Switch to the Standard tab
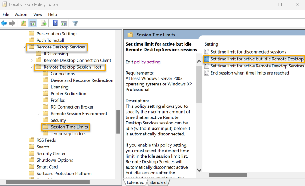The width and height of the screenshot is (305, 186). click(x=158, y=182)
